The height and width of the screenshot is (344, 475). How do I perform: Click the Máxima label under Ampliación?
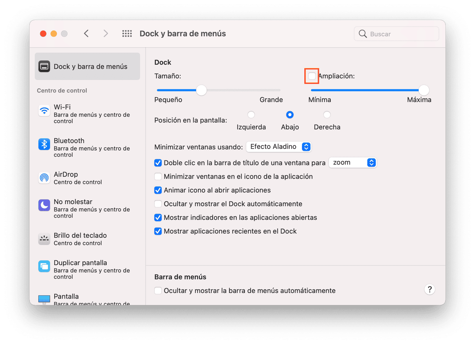coord(419,100)
